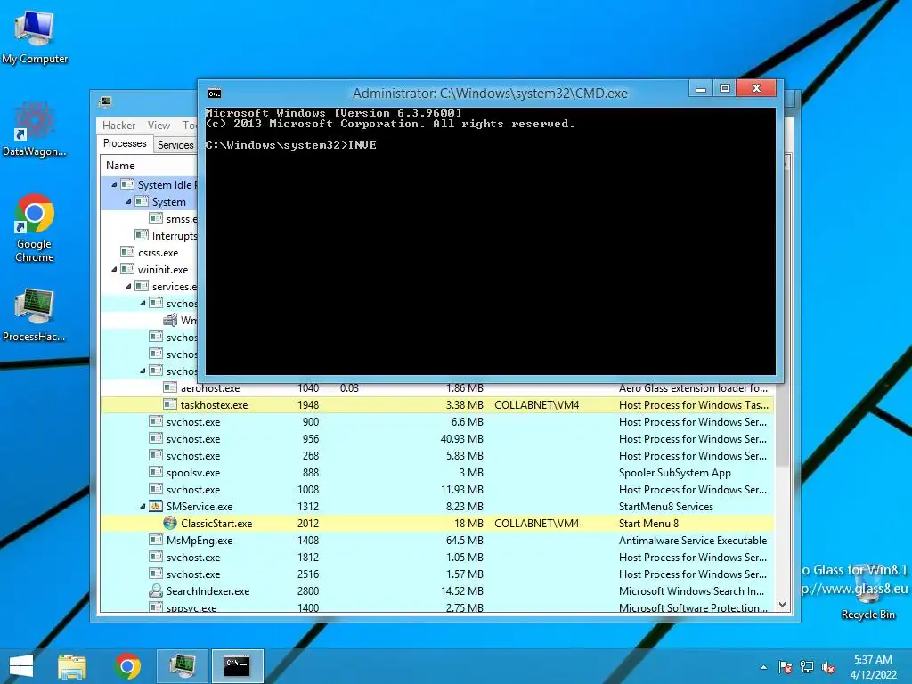
Task: Click the Process Hacker title bar icon
Action: [x=105, y=102]
